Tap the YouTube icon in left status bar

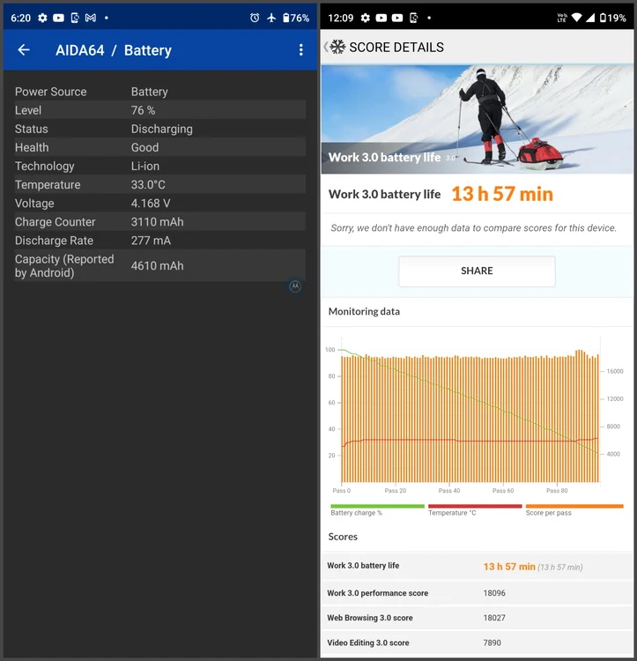click(x=58, y=18)
